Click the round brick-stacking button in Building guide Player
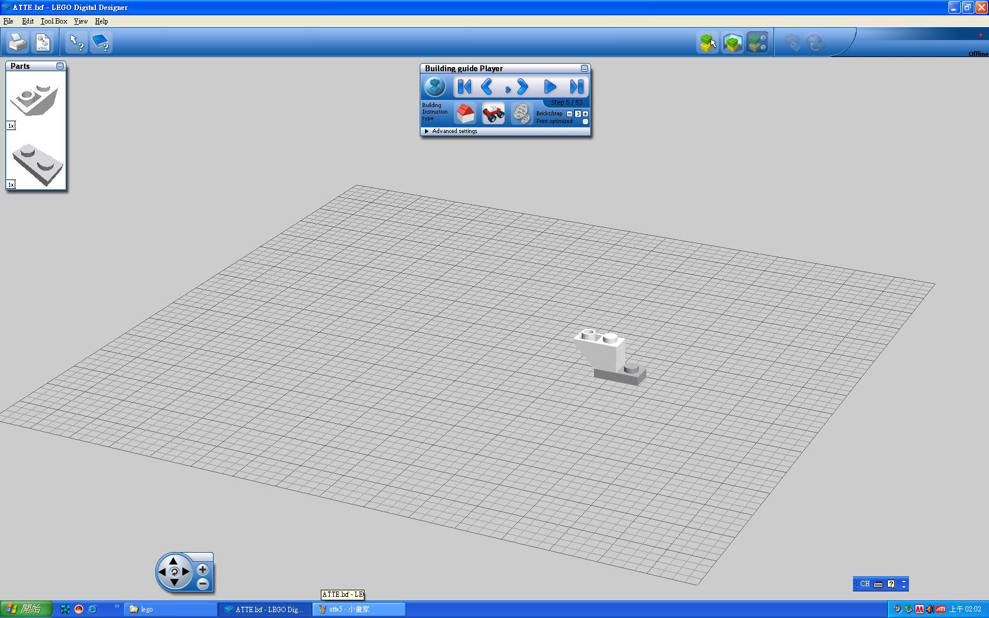Screen dimensions: 989x618 tap(435, 87)
